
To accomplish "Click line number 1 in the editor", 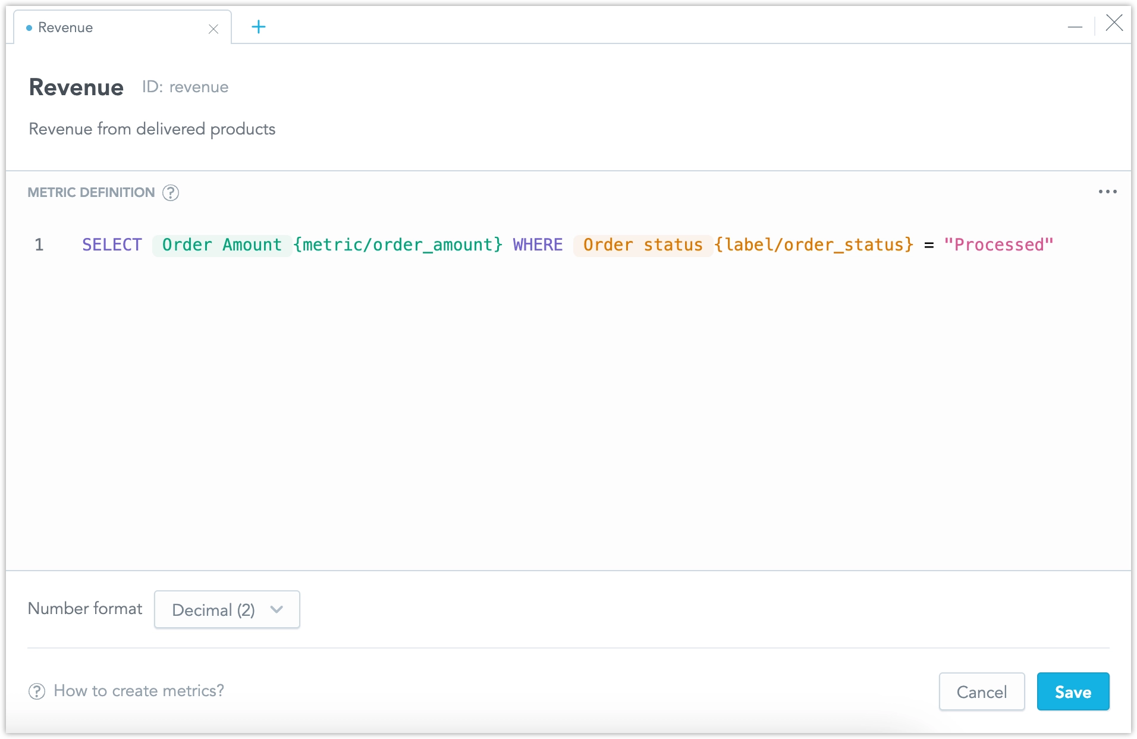I will 39,245.
